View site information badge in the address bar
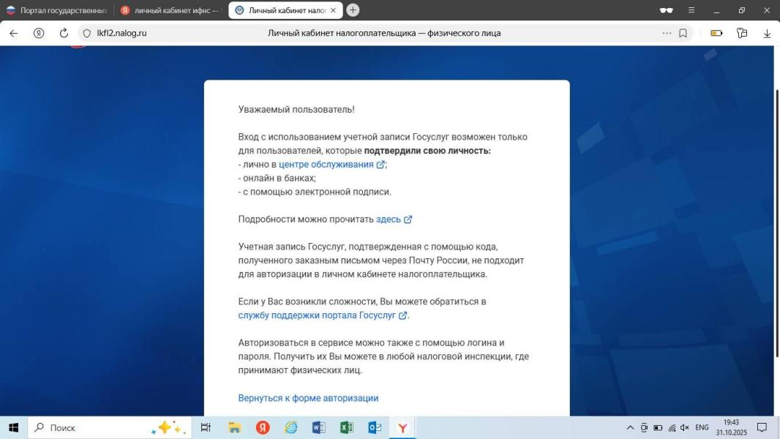780x439 pixels. (86, 32)
